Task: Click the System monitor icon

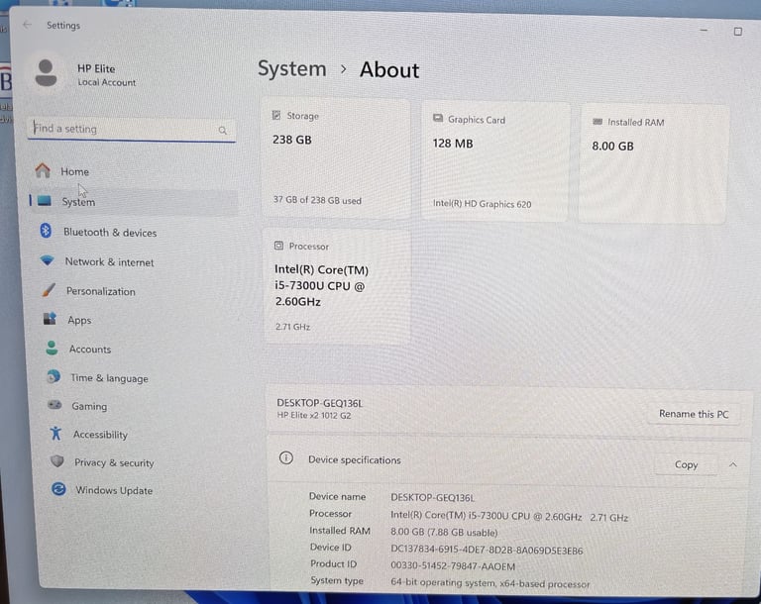Action: (x=45, y=200)
